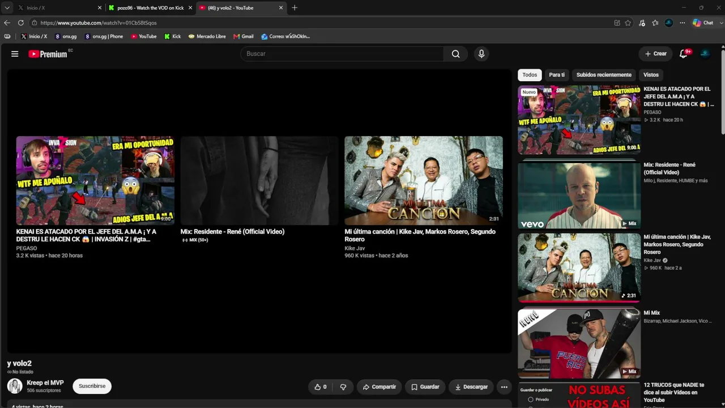Open YouTube notifications bell
Image resolution: width=725 pixels, height=408 pixels.
(x=684, y=54)
